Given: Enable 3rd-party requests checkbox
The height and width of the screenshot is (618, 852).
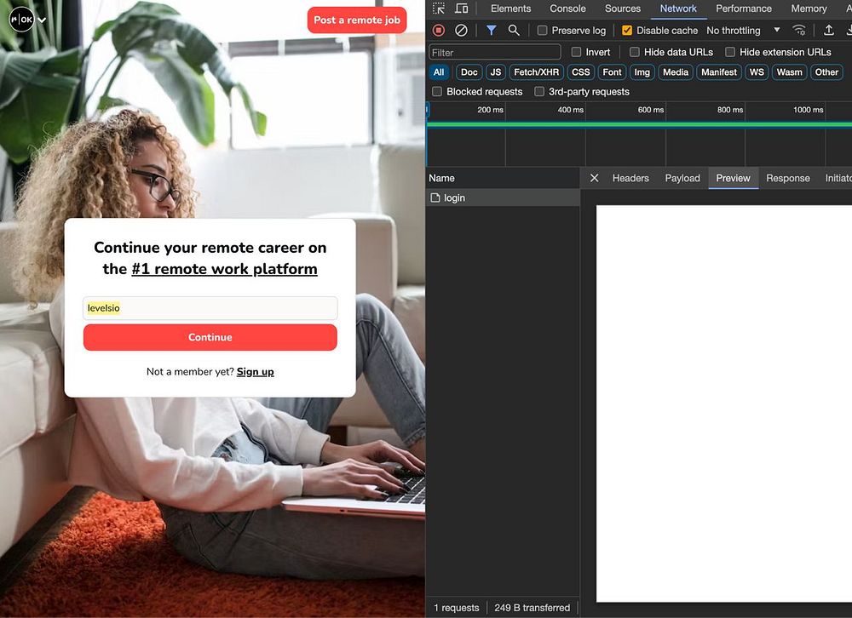Looking at the screenshot, I should tap(539, 91).
